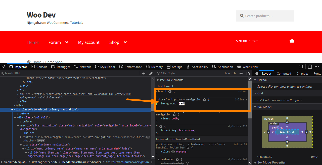The image size is (322, 165).
Task: Open the $20.00 1 item cart link
Action: pos(247,41)
